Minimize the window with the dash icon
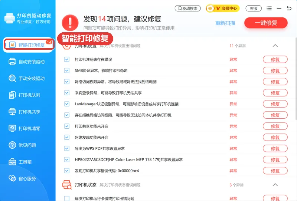 pyautogui.click(x=279, y=8)
